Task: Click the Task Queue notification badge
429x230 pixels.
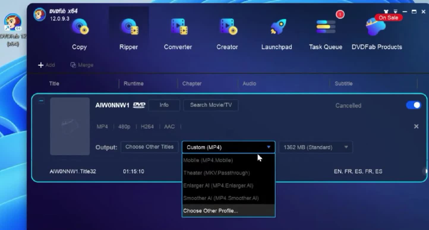Action: click(340, 14)
